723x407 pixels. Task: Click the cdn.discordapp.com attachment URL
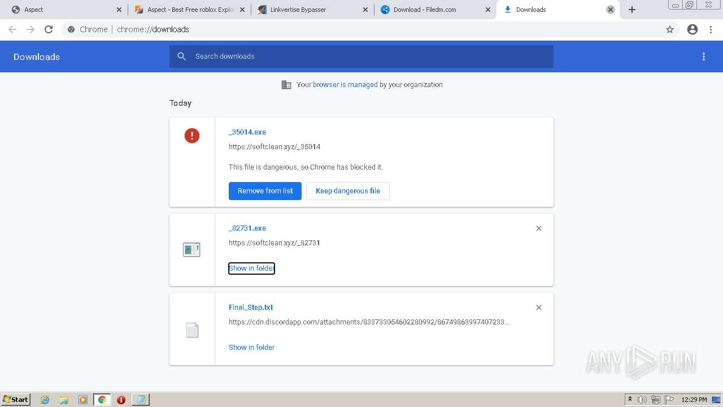coord(369,322)
